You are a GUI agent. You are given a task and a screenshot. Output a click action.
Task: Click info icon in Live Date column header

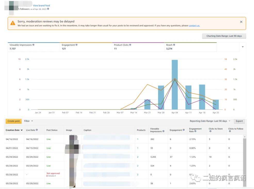[37, 130]
